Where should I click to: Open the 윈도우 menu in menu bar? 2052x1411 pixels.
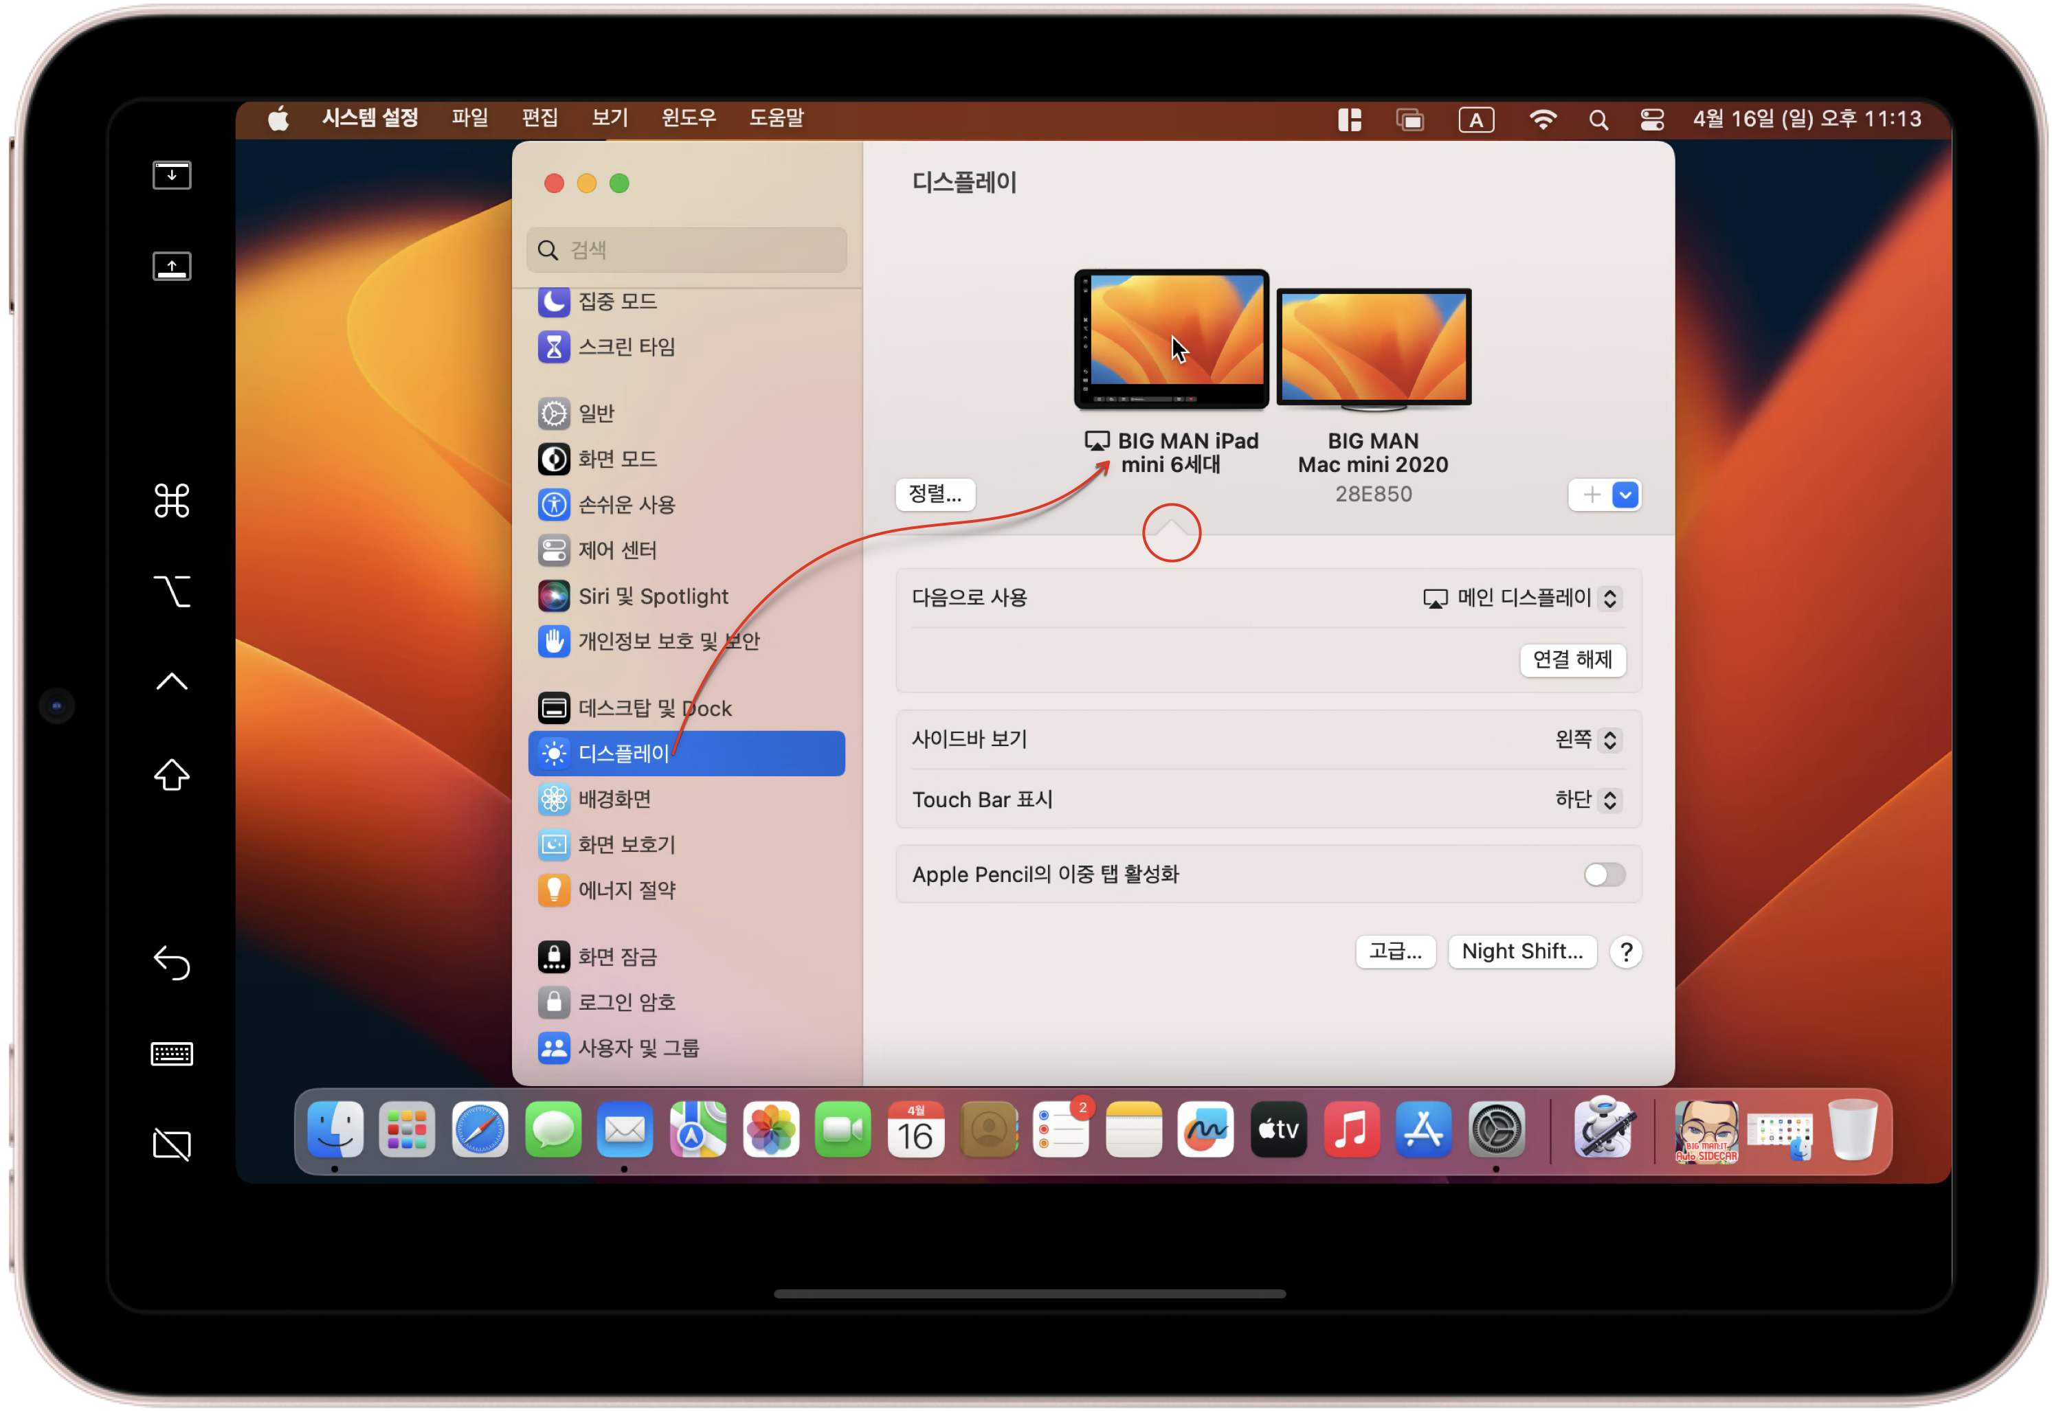688,117
